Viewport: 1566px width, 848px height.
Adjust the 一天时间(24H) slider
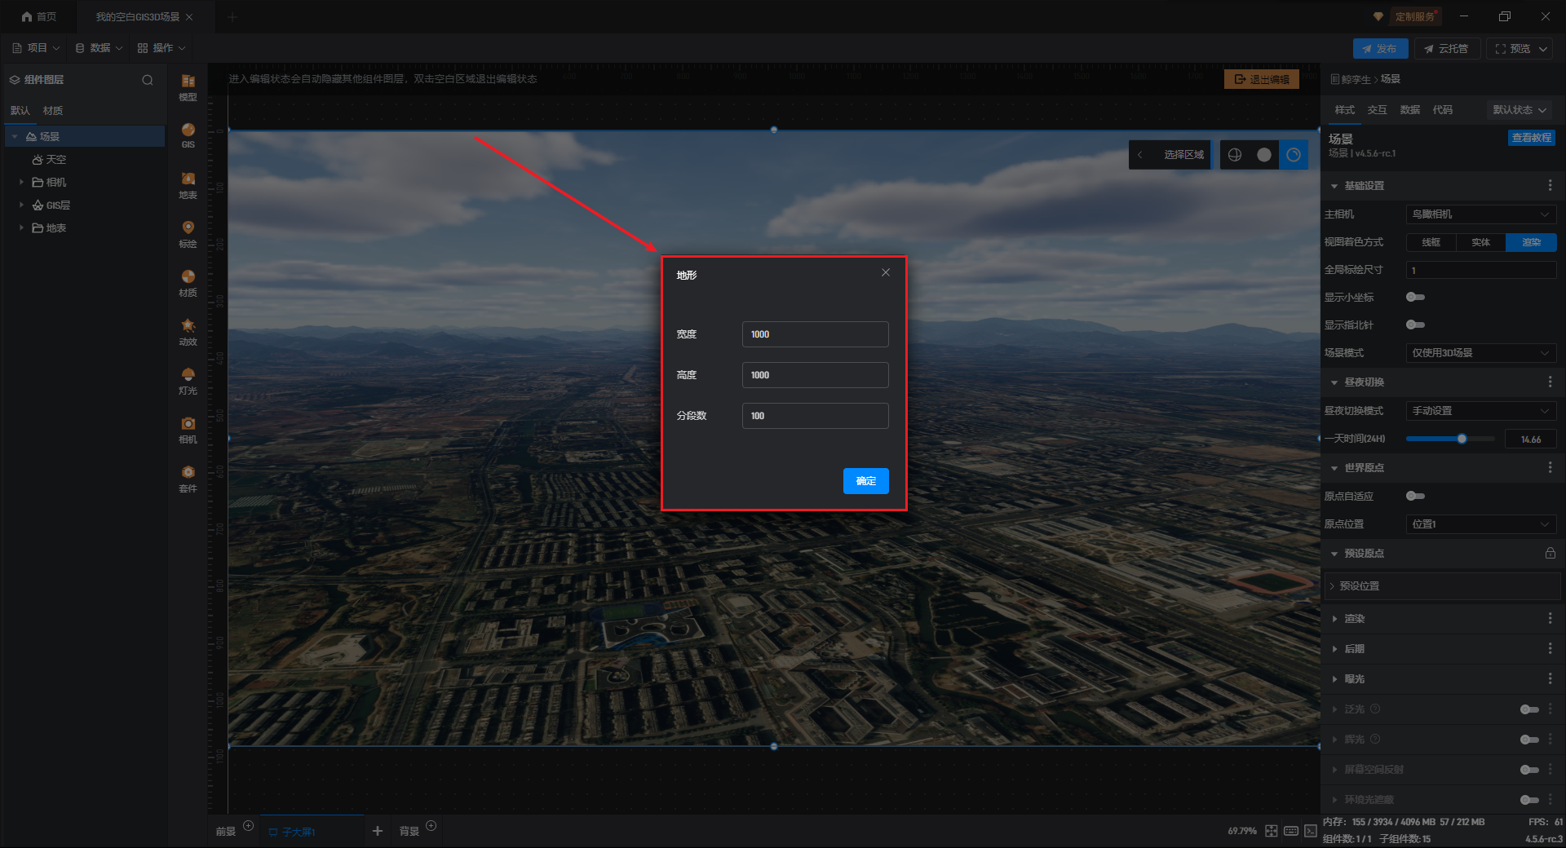[x=1462, y=439]
